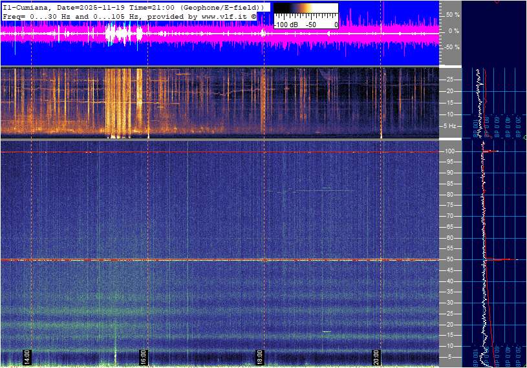Click the 100 Hz tick on frequency axis
The height and width of the screenshot is (368, 527).
point(450,151)
